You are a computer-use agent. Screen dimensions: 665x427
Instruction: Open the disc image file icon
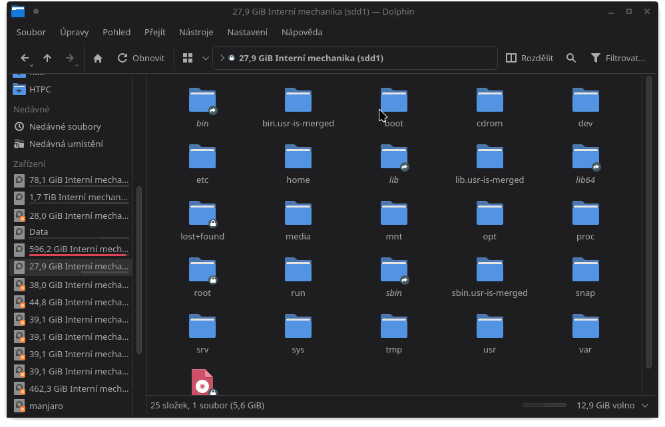pos(202,382)
